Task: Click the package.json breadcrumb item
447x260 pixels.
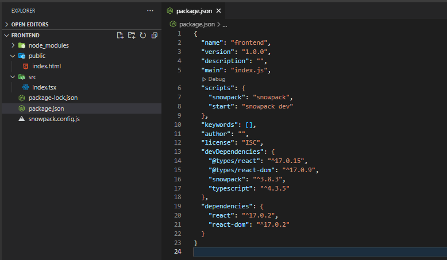Action: tap(197, 25)
